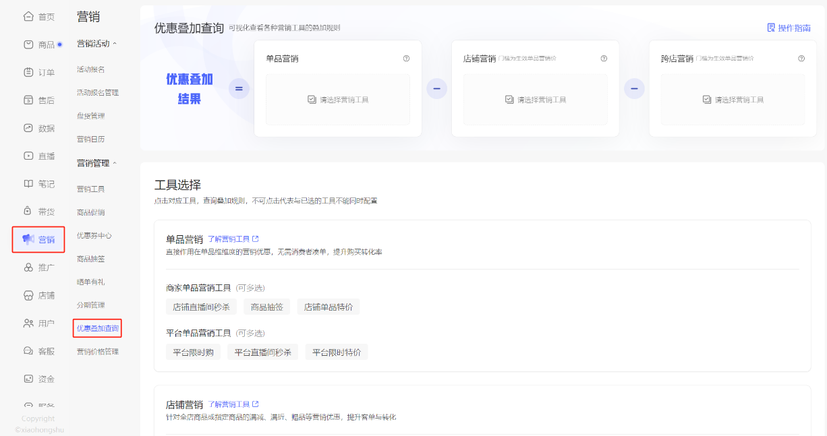Open the help icon on 跨店营销 card
827x436 pixels.
[x=801, y=59]
